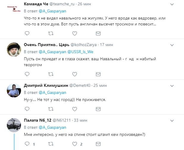Expand more menu on Климушкин tweet
Image resolution: width=184 pixels, height=150 pixels.
pos(172,86)
